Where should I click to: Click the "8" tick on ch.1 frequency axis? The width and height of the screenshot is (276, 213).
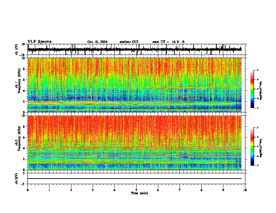click(24, 69)
